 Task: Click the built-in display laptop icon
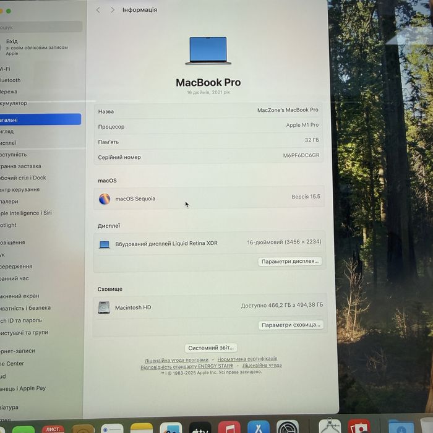tap(105, 244)
